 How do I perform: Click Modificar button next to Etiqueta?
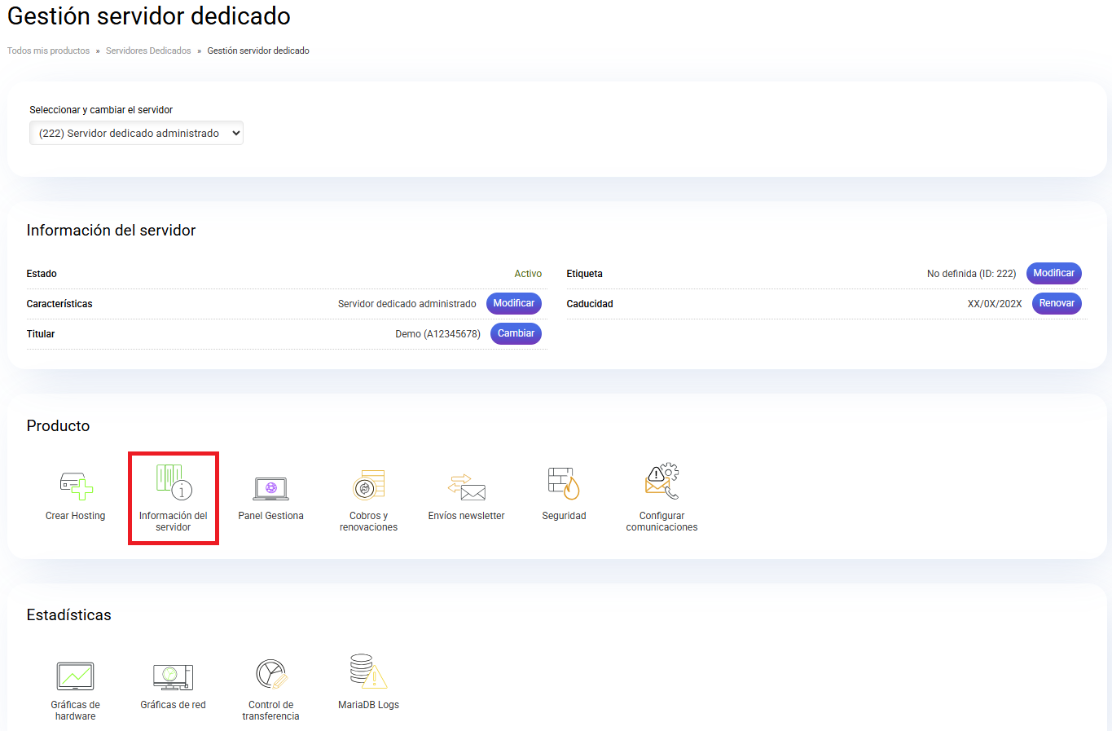1053,273
